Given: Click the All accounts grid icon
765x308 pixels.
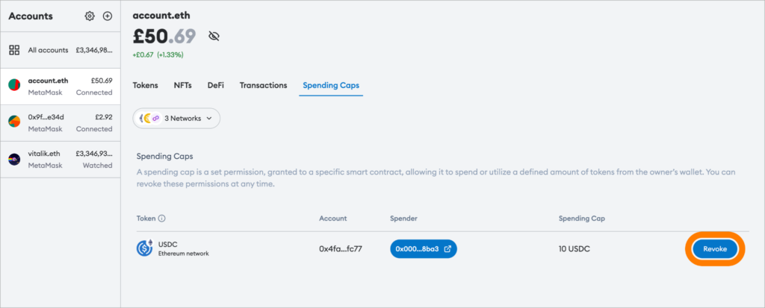Looking at the screenshot, I should click(x=14, y=50).
